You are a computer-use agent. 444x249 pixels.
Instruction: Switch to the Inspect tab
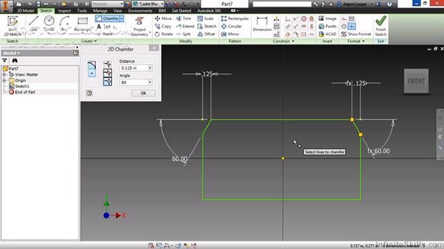pos(64,11)
